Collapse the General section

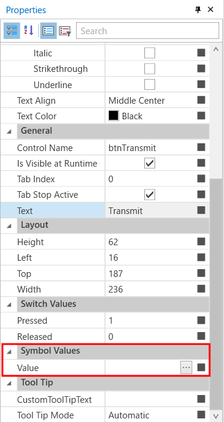pos(9,132)
